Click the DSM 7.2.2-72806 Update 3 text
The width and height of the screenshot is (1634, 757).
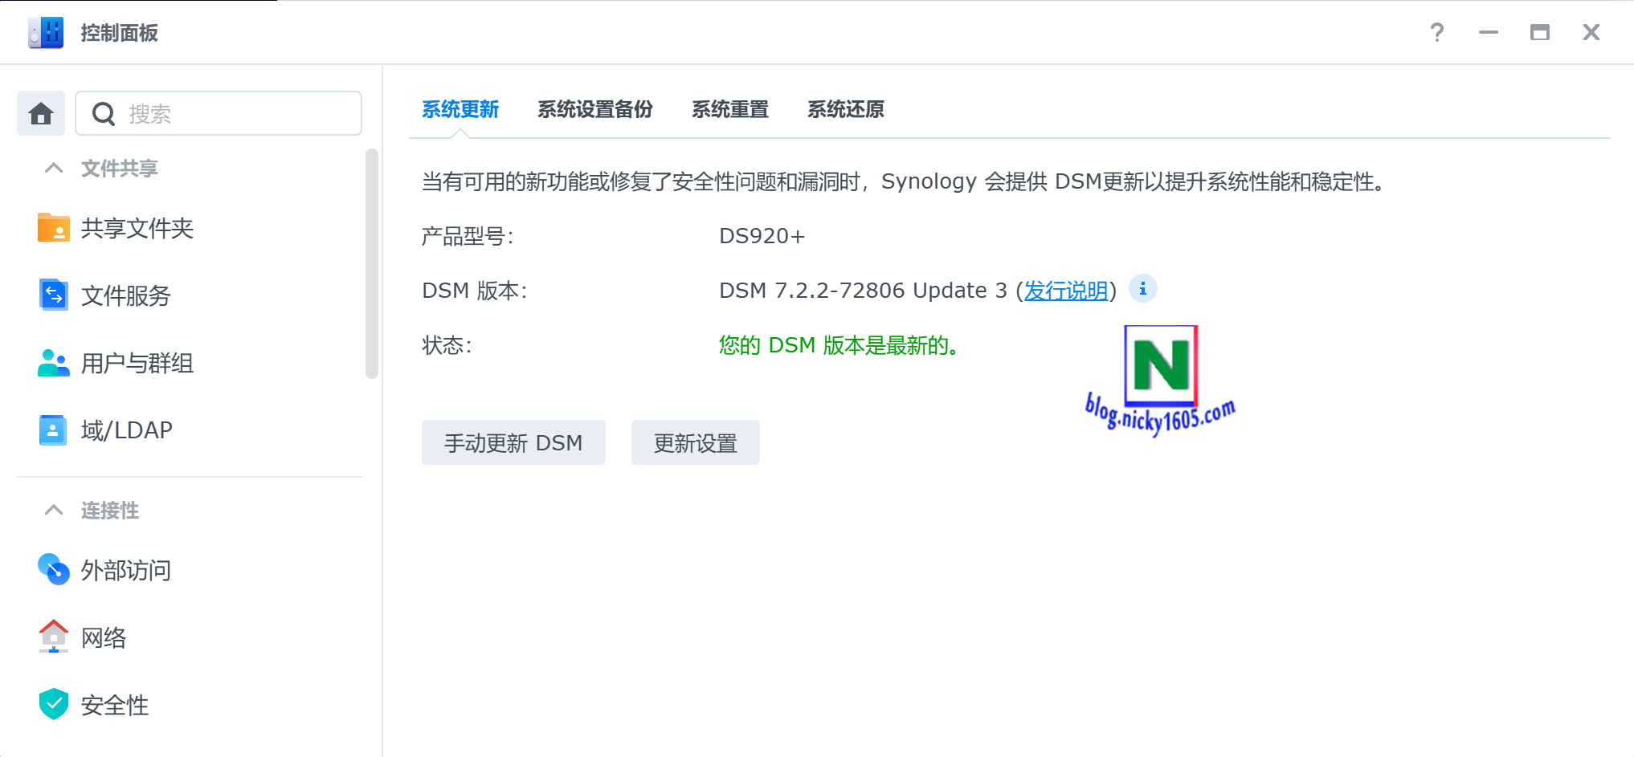coord(863,291)
